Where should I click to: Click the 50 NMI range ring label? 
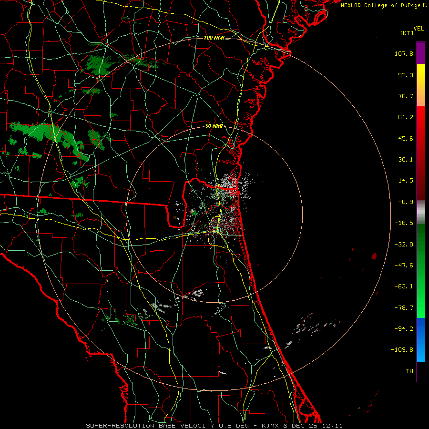coord(214,126)
